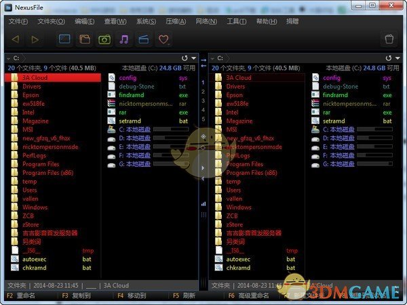
Task: Click the copy-to-left arrow in the center bar
Action: (203, 66)
